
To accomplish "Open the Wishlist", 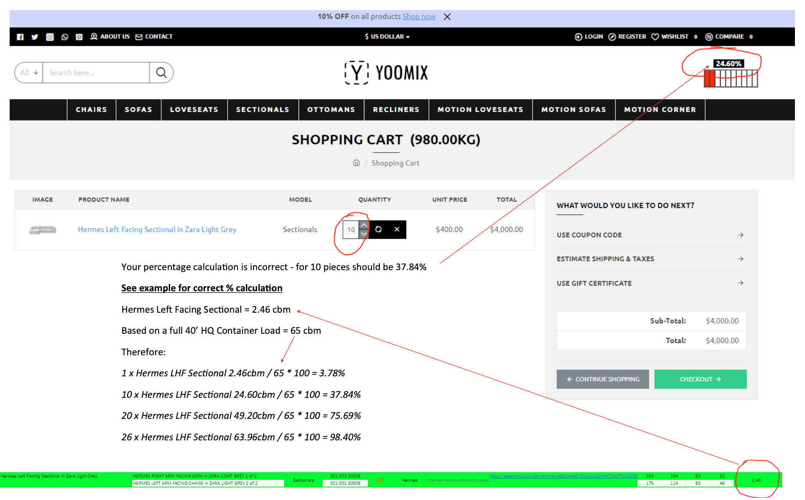I will (674, 37).
